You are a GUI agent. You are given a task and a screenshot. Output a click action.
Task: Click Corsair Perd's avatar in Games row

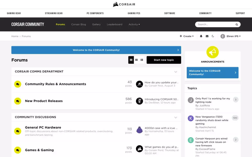pyautogui.click(x=139, y=149)
